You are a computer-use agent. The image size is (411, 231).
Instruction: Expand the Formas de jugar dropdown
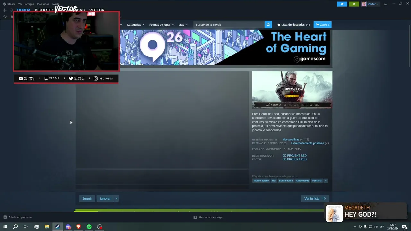[x=161, y=25]
